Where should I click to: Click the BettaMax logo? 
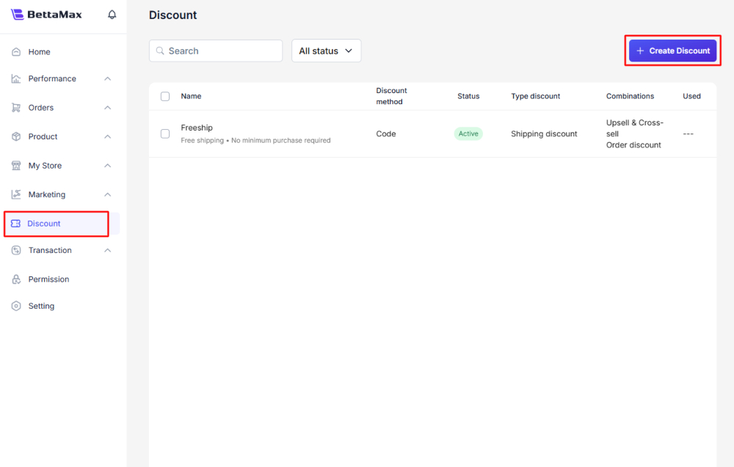point(46,14)
